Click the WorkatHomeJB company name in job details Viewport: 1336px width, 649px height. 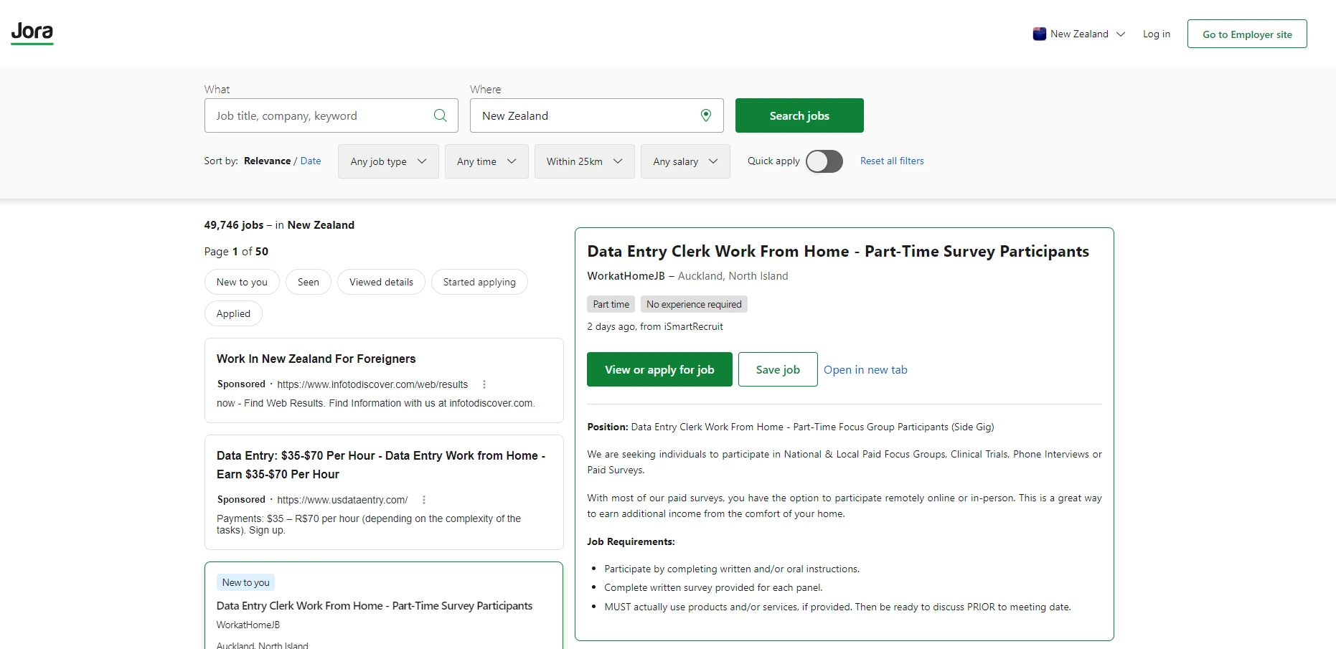pos(626,276)
